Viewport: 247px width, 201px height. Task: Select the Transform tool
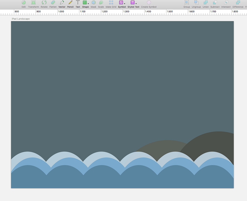(x=33, y=2)
